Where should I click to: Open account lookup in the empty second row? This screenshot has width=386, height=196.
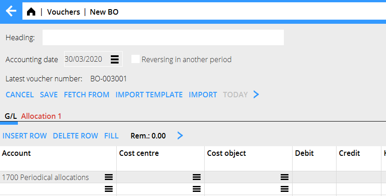click(109, 188)
